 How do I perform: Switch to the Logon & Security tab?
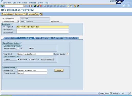42,38
